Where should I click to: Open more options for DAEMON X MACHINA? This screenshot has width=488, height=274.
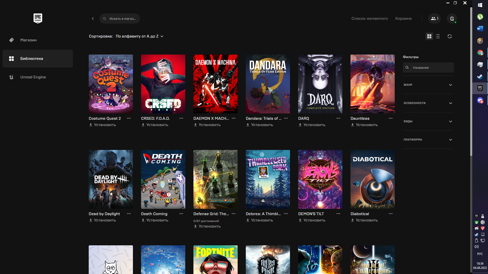[x=234, y=118]
